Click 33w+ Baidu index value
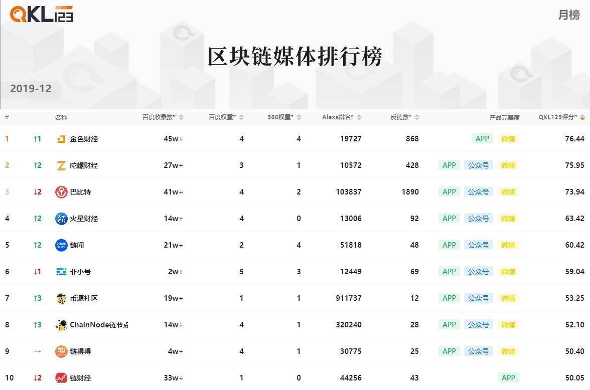Screen dimensions: 590x390 click(173, 378)
